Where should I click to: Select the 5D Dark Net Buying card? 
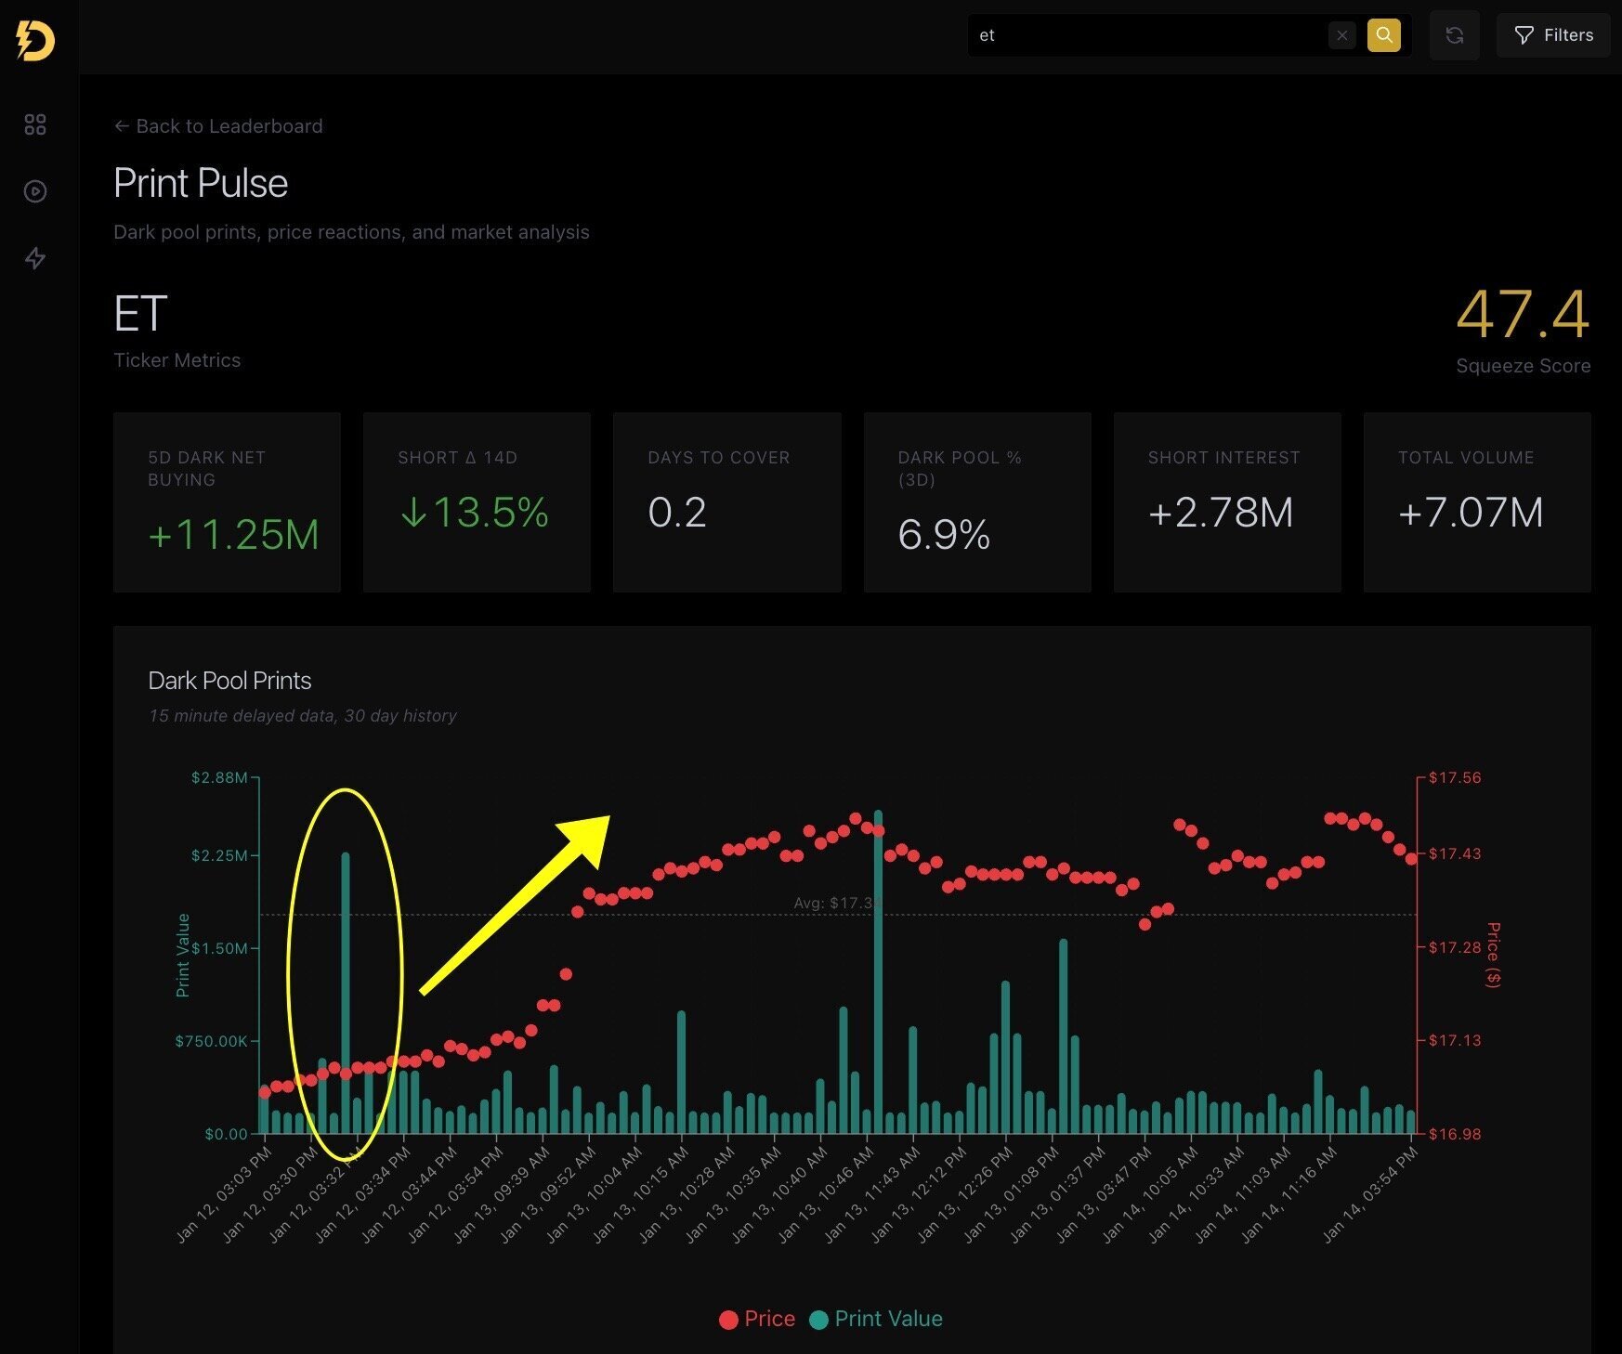click(227, 502)
